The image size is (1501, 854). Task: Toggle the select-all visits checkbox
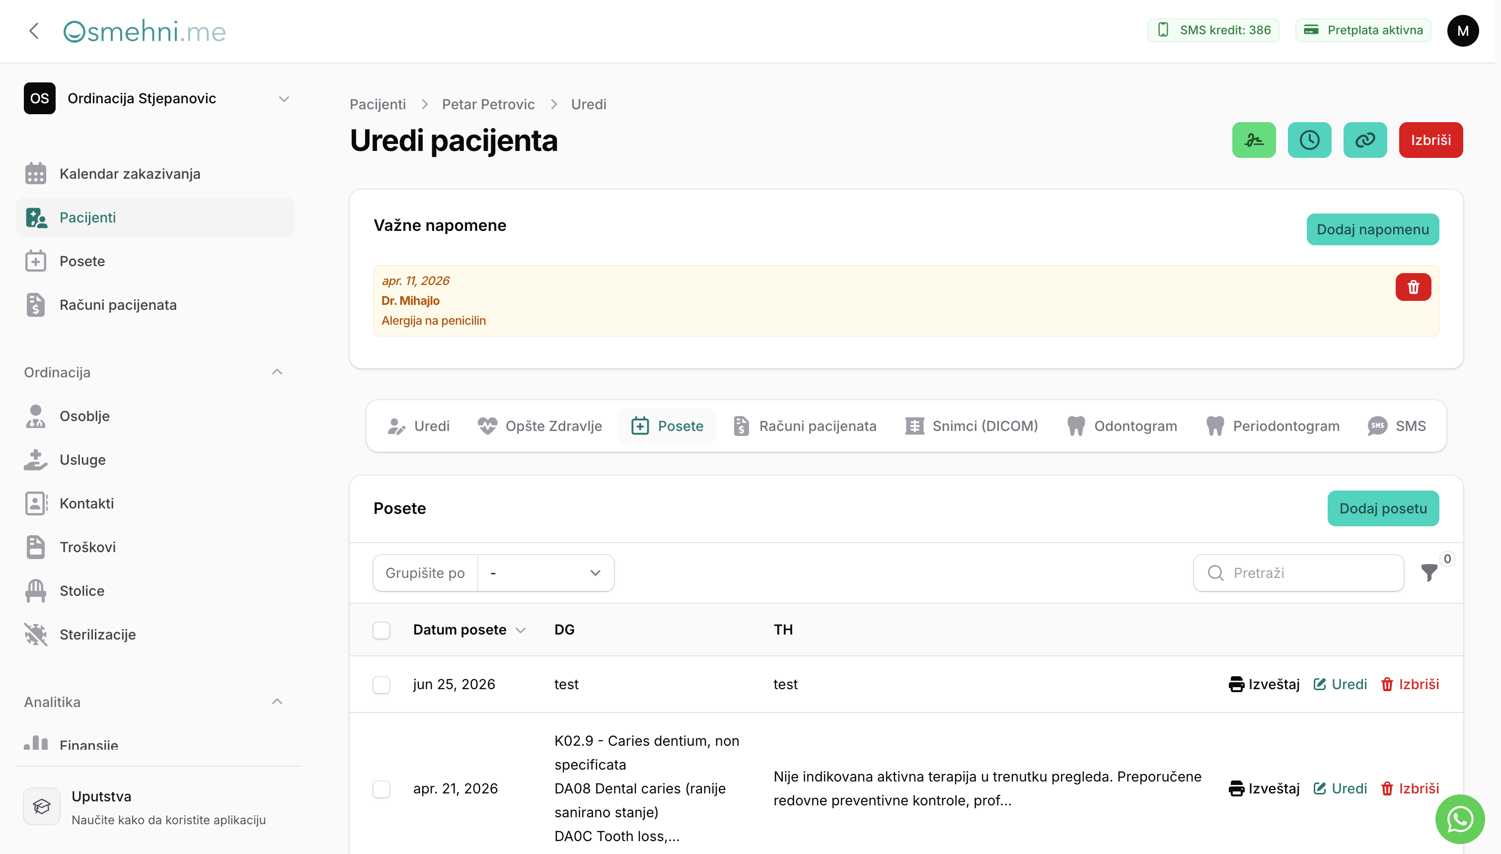381,630
